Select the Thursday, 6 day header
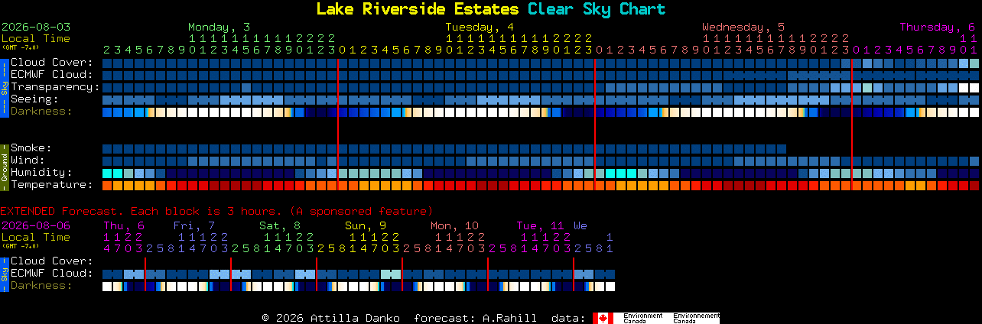 tap(938, 28)
